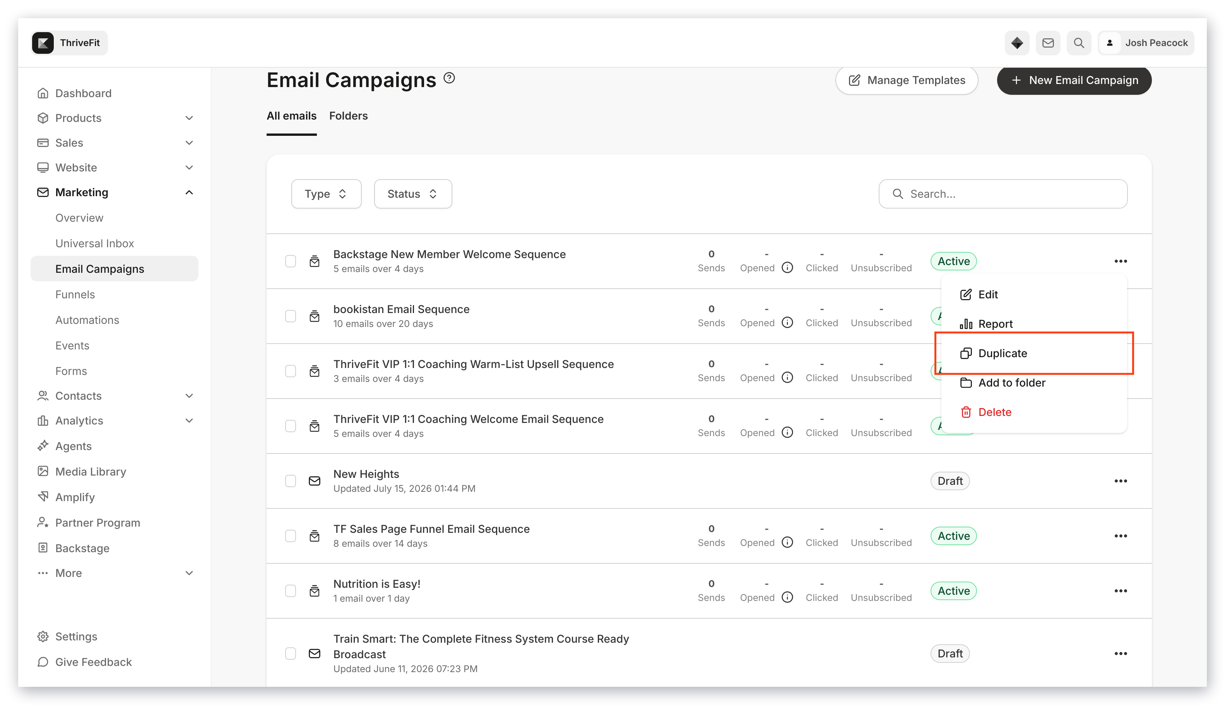
Task: Expand the Website sidebar section
Action: pos(189,167)
